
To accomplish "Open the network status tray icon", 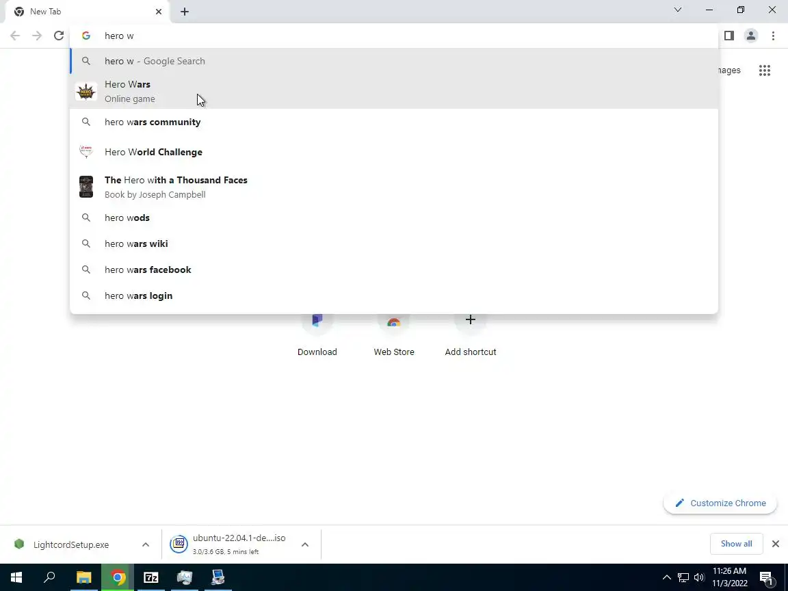I will click(x=683, y=577).
